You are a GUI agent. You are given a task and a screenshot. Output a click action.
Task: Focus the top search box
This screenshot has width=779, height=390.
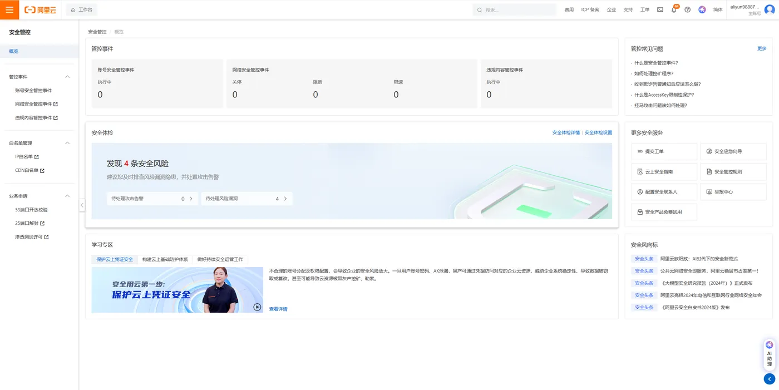tap(515, 10)
